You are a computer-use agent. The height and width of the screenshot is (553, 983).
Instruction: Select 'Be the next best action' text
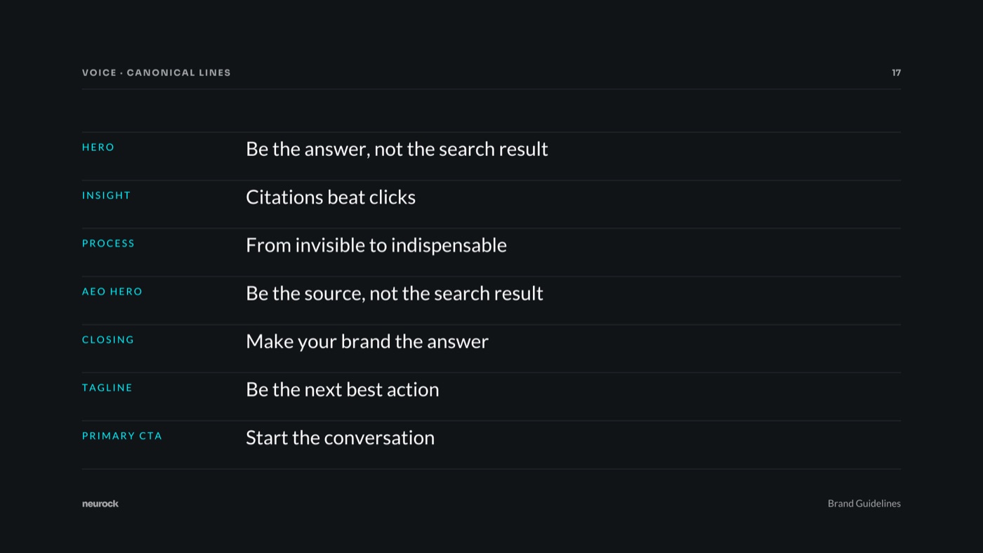coord(343,390)
